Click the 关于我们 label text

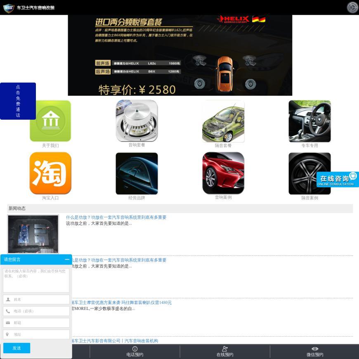(x=50, y=145)
